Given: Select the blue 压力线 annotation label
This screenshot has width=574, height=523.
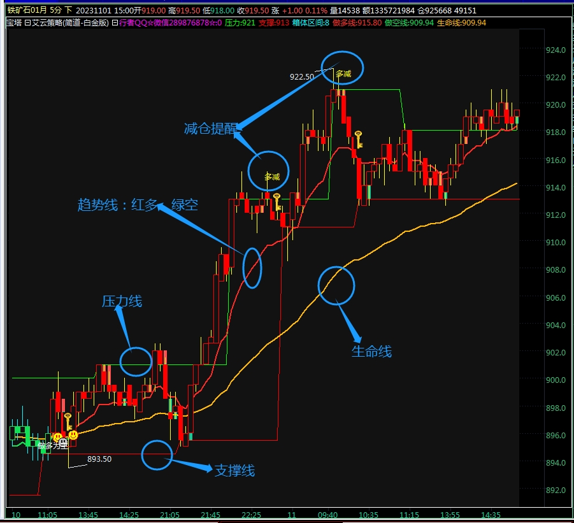Looking at the screenshot, I should 122,301.
